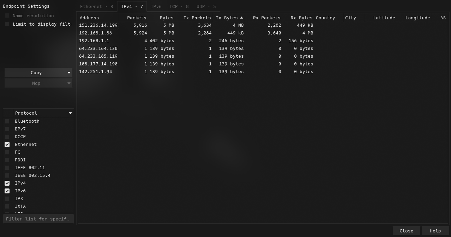Open Help for the endpoints dialog
451x237 pixels.
pyautogui.click(x=435, y=231)
